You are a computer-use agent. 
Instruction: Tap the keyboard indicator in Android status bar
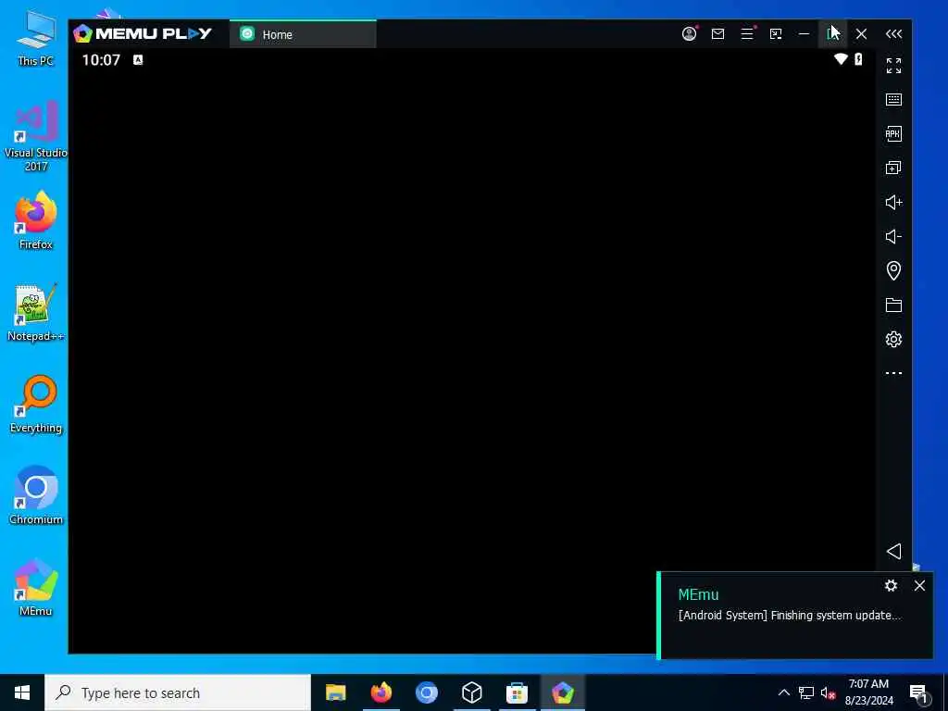pyautogui.click(x=138, y=60)
